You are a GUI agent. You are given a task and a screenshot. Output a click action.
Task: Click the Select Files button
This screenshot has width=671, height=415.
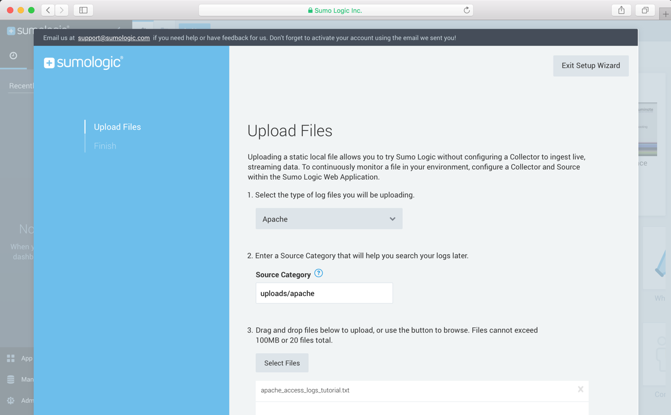click(282, 363)
